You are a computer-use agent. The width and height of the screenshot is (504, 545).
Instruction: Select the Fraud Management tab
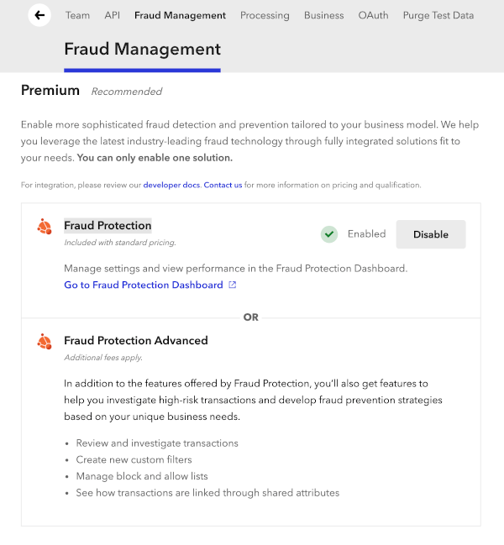click(180, 15)
